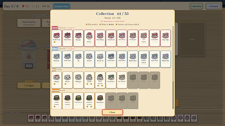Select the Zuke Tuna card
Image resolution: width=225 pixels, height=126 pixels.
point(67,38)
